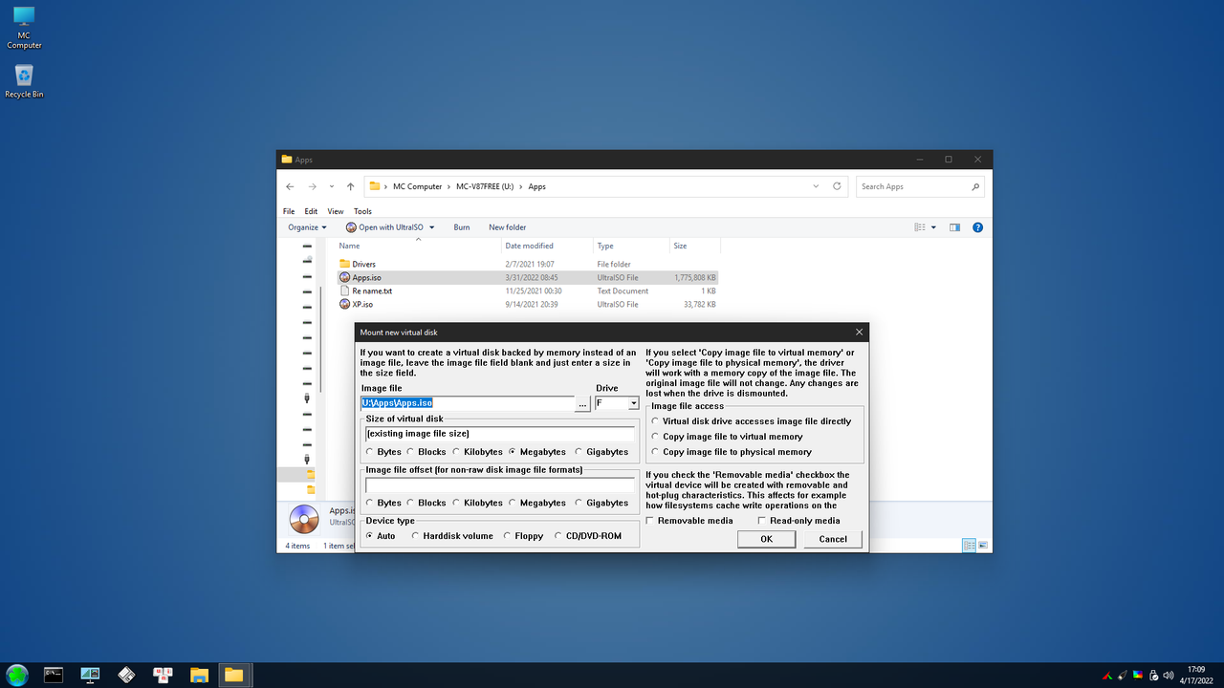Open Explorer help question mark icon
Screen dimensions: 1224x688
coord(977,227)
